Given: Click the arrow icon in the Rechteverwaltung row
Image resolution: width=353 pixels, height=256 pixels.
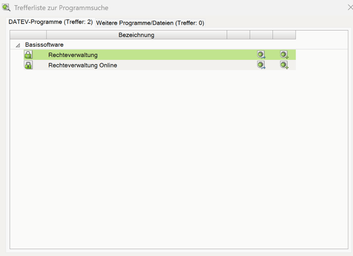Looking at the screenshot, I should click(x=261, y=55).
